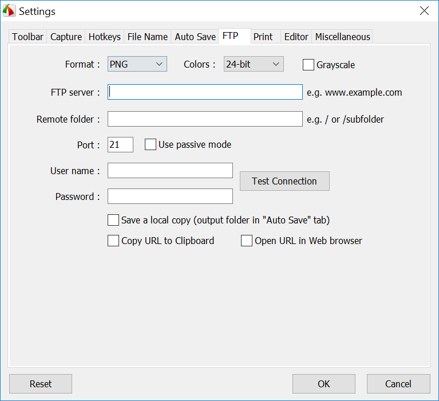
Task: Show the Miscellaneous tab
Action: coord(342,37)
